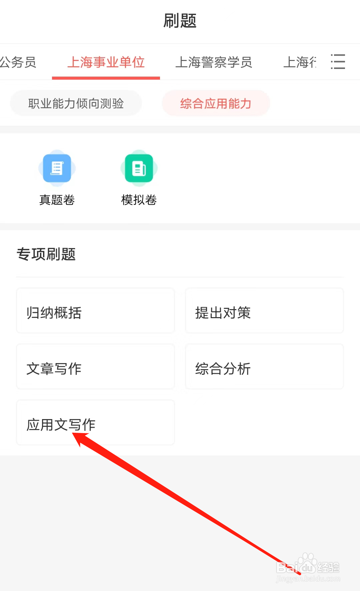Open the 综合分析 practice card
Screen dimensions: 360x591
point(264,367)
